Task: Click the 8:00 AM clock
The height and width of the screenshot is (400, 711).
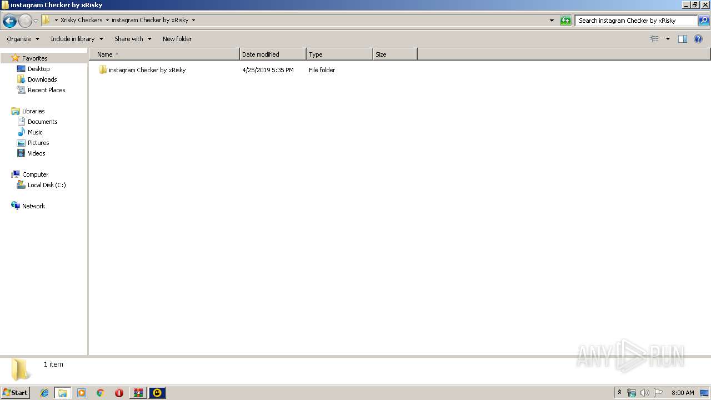Action: point(683,393)
